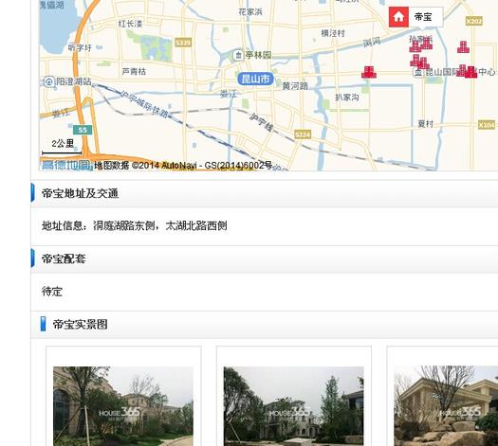
Task: Click the X202 road badge
Action: click(474, 21)
